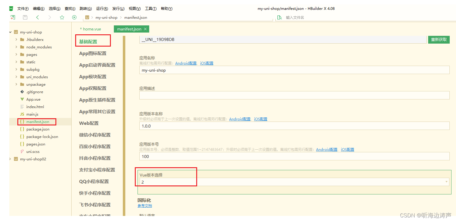Click the node_modules folder icon
This screenshot has height=221, width=456.
[x=22, y=47]
